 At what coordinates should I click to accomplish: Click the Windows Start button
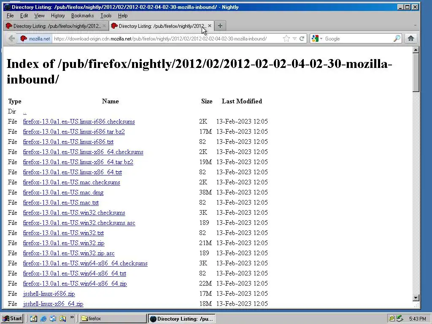(x=12, y=319)
